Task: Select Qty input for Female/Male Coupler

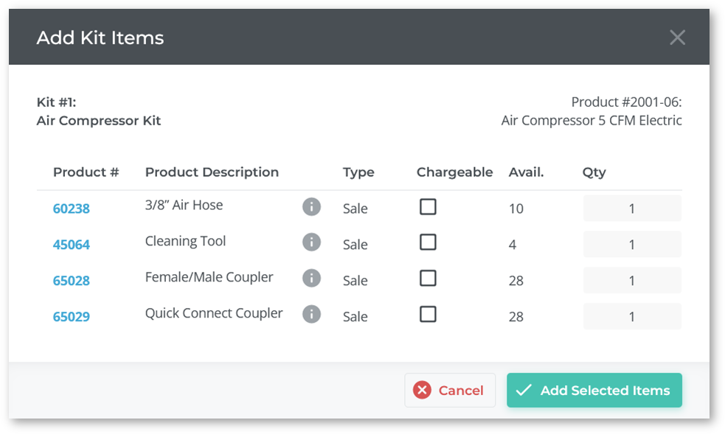Action: click(x=632, y=280)
